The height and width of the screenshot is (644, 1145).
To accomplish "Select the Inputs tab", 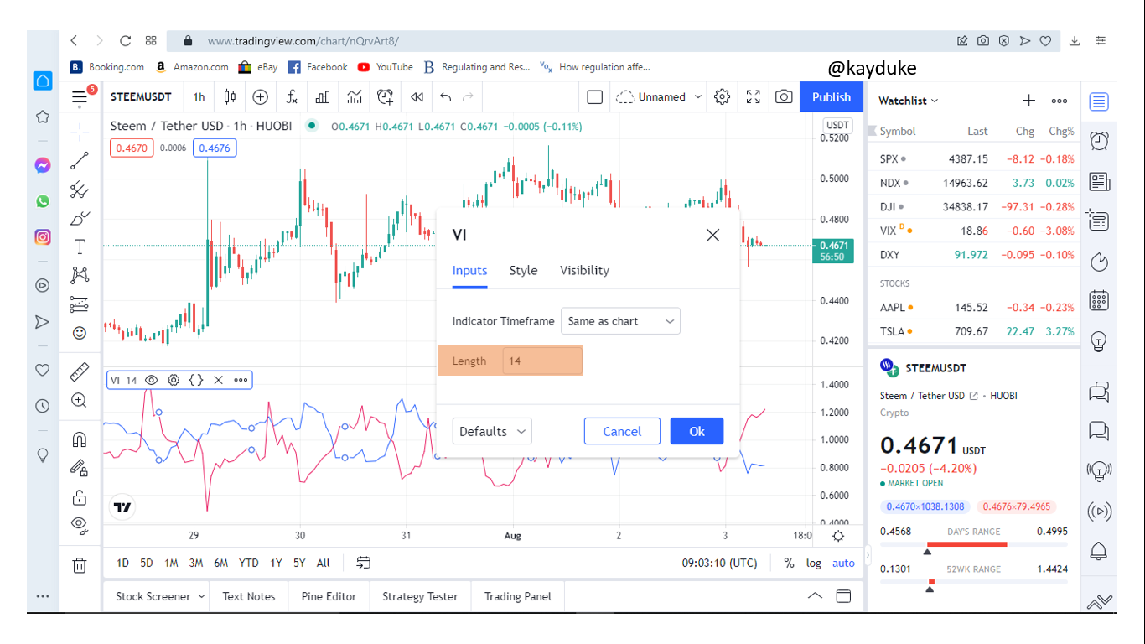I will (x=469, y=270).
